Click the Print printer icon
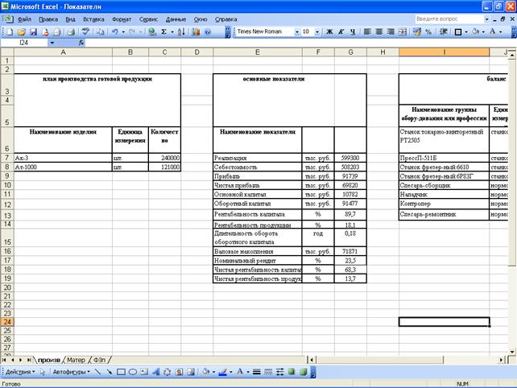Screen dimensions: 517x388 [71, 31]
